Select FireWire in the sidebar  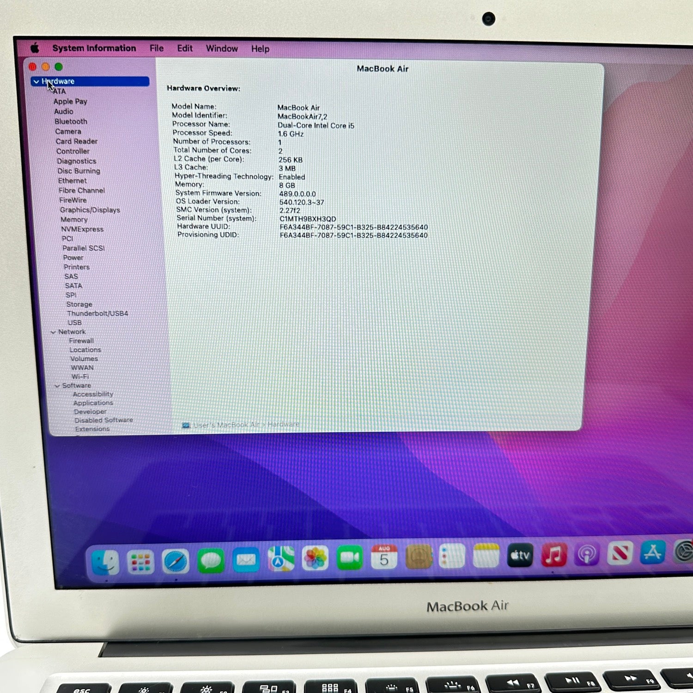click(x=73, y=200)
